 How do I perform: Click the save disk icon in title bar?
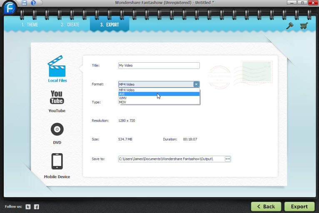pyautogui.click(x=25, y=3)
